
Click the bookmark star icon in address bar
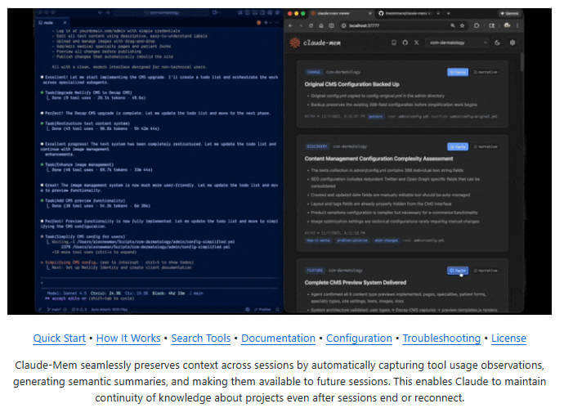462,25
